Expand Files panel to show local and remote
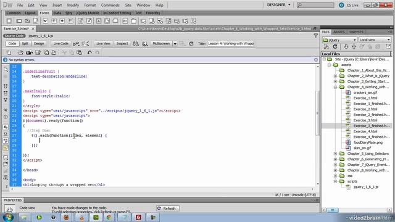 click(388, 47)
